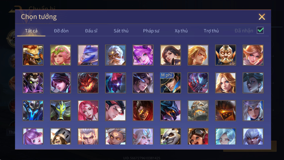The height and width of the screenshot is (160, 284).
Task: Pick the green-eyed plague mask hero
Action: tap(33, 83)
